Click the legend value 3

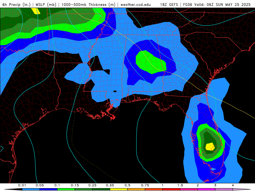pyautogui.click(x=215, y=185)
